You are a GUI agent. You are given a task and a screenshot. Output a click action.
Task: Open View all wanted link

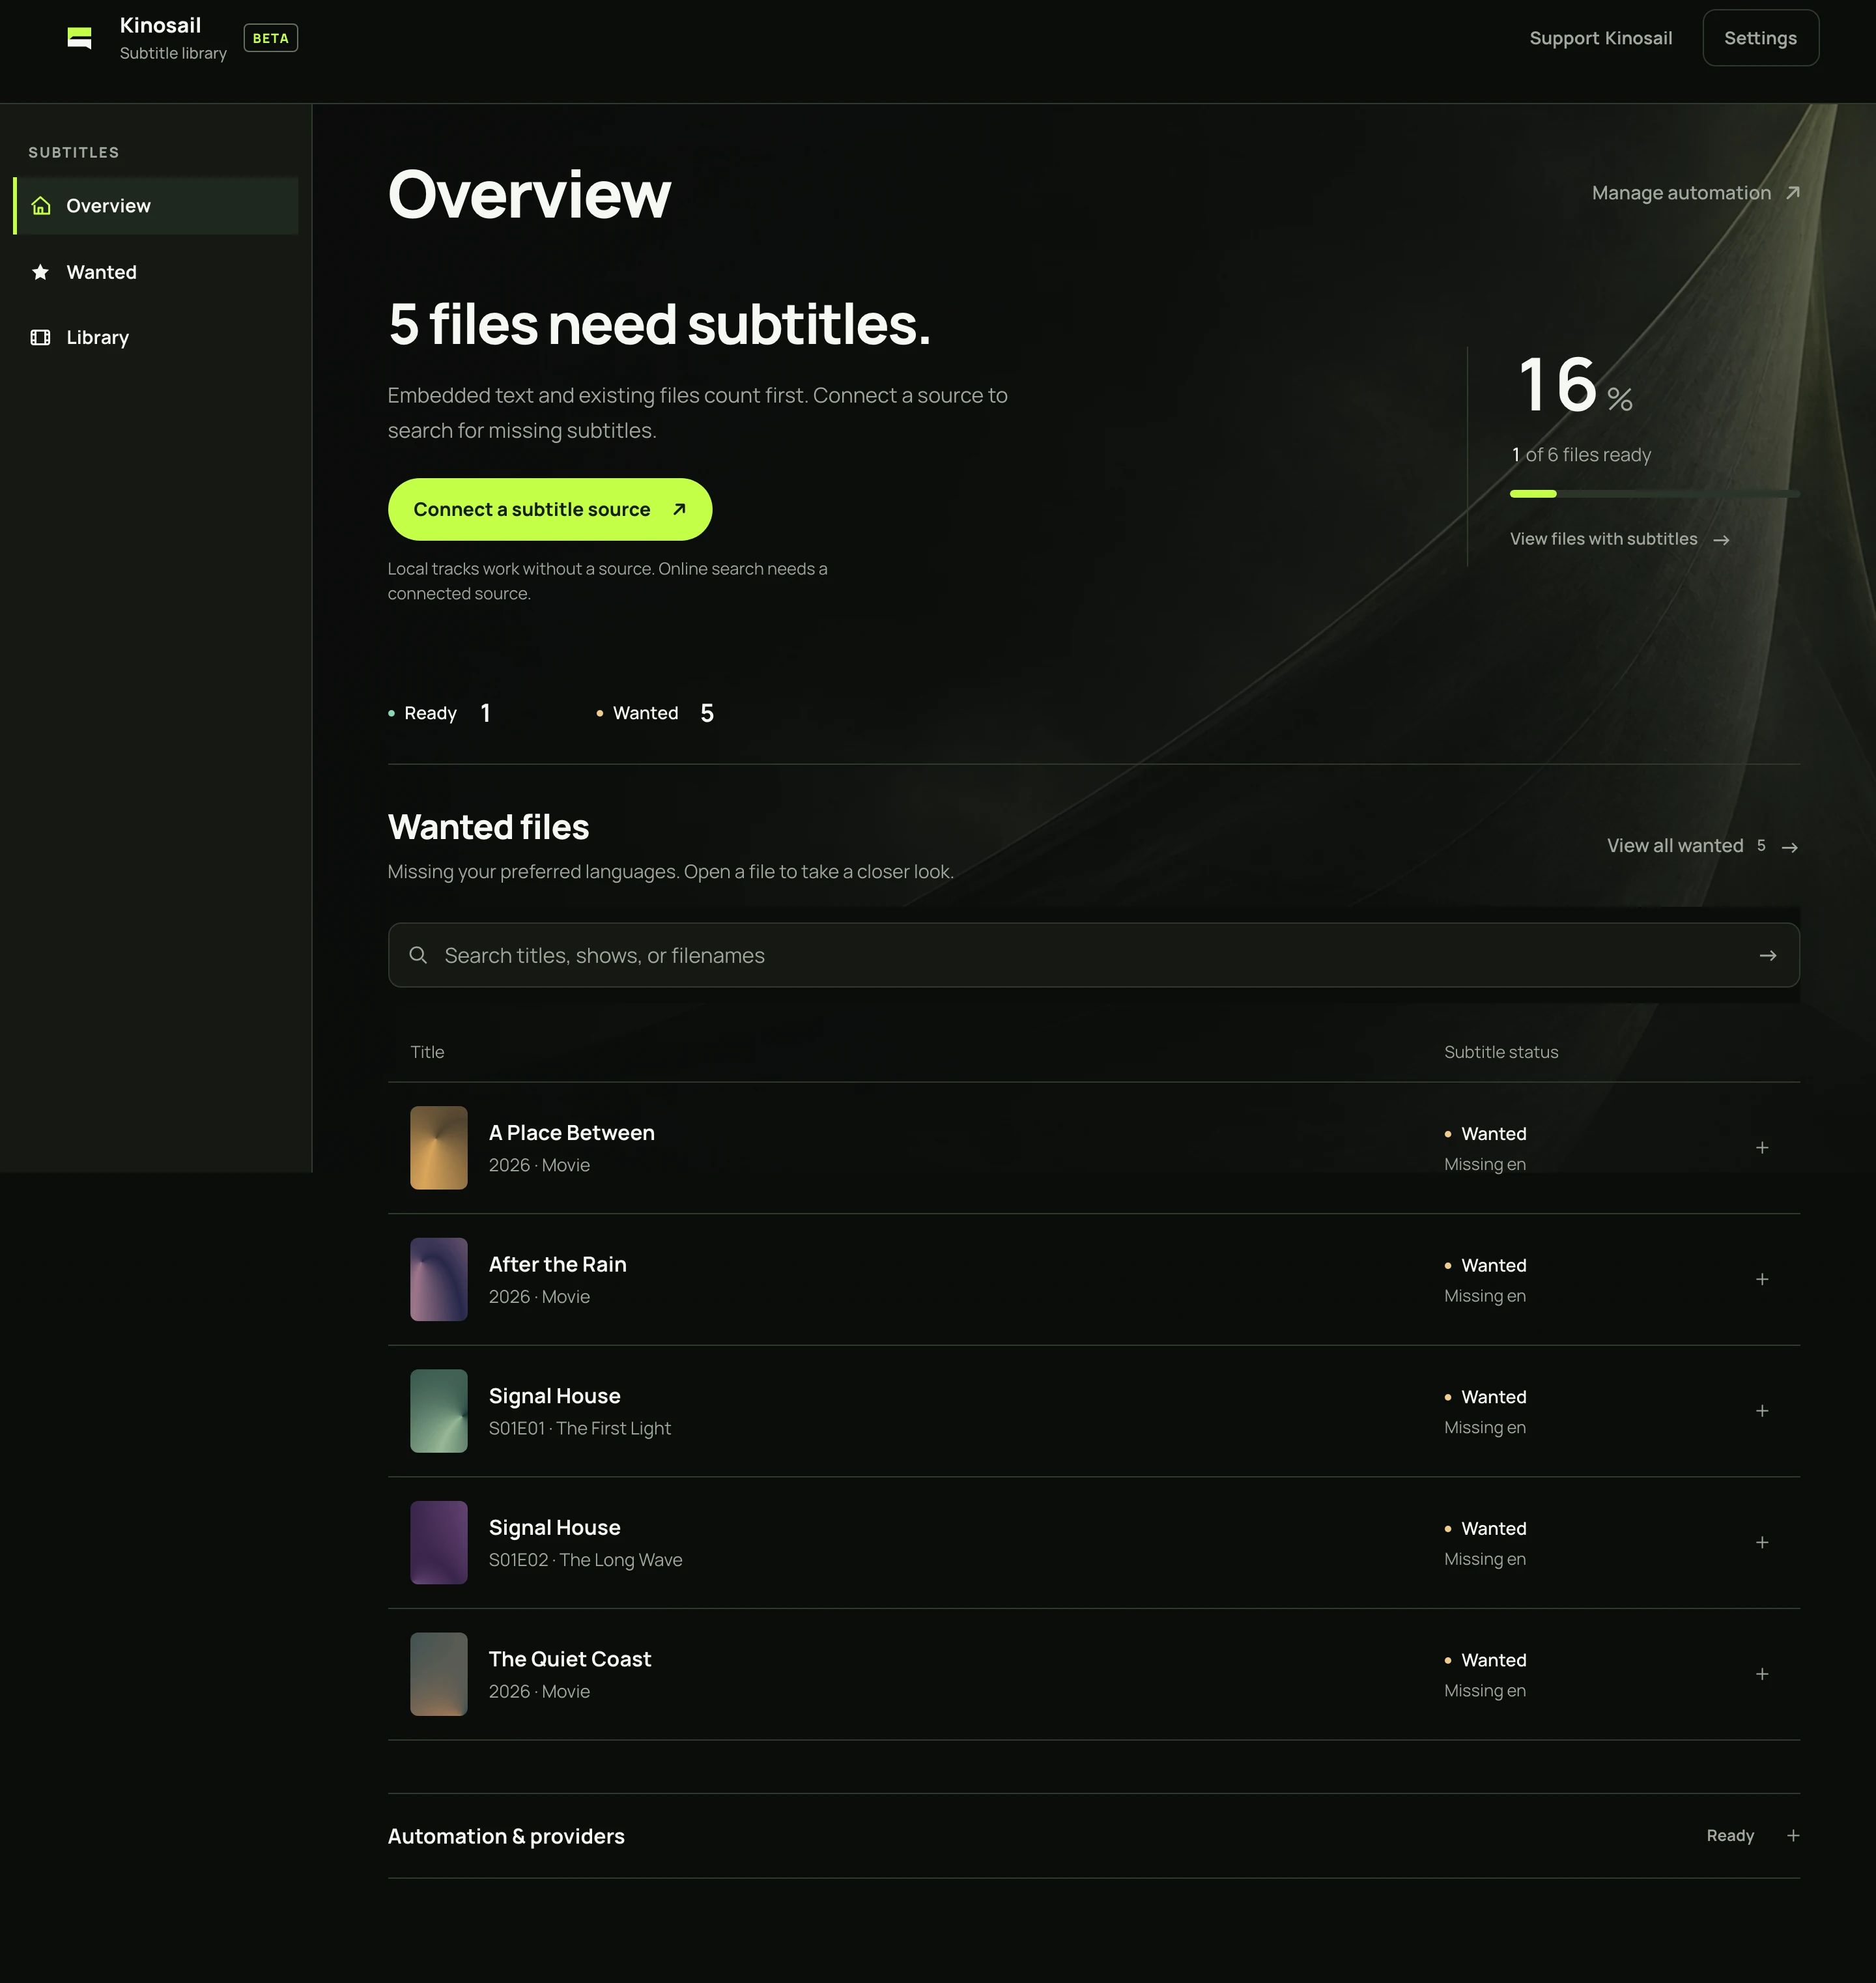(x=1702, y=846)
